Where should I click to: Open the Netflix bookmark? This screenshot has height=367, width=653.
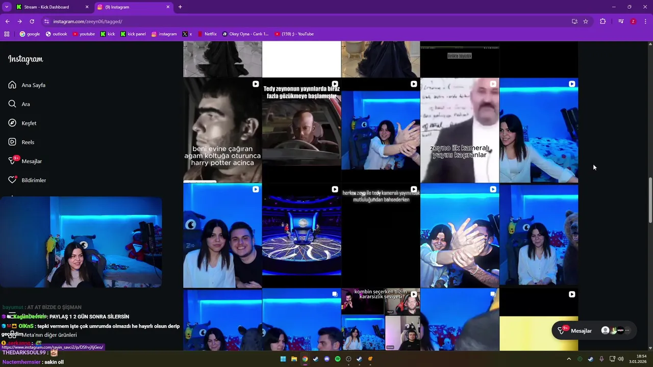pos(207,34)
